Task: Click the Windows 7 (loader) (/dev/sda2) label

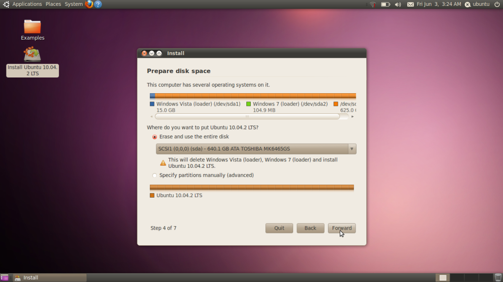Action: [x=290, y=104]
